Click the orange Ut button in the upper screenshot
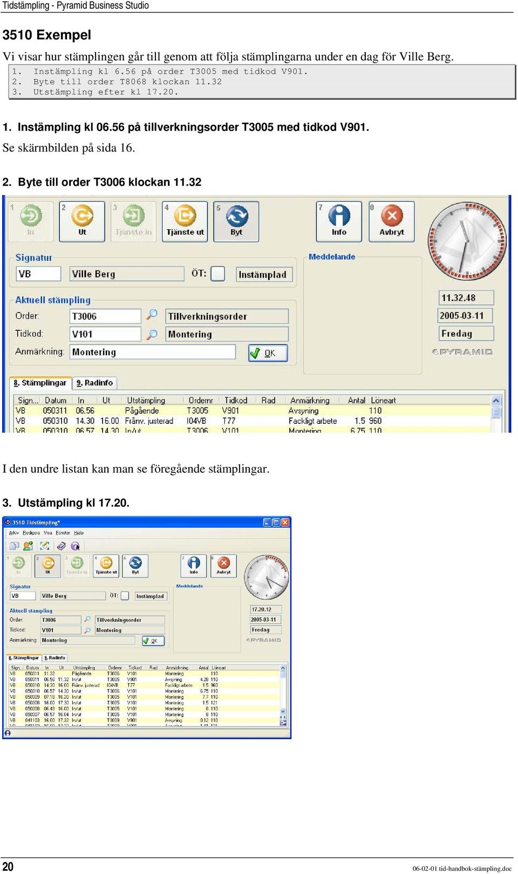This screenshot has height=874, width=518. 82,221
